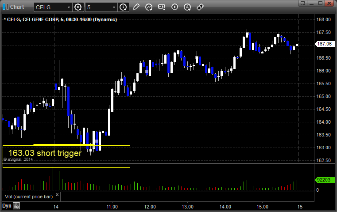Click the 165.50 price axis label
Image resolution: width=337 pixels, height=212 pixels.
point(323,83)
